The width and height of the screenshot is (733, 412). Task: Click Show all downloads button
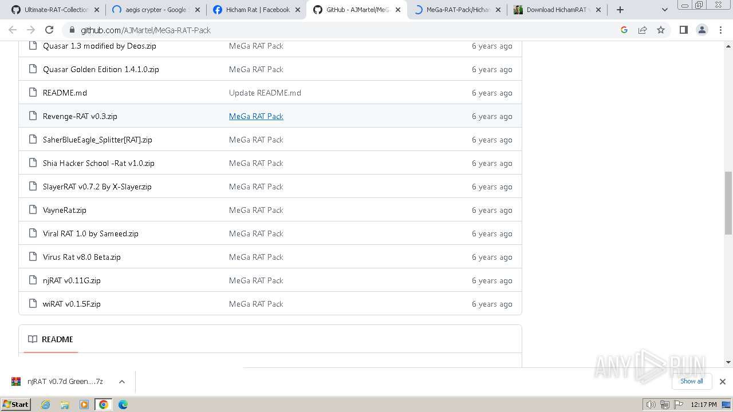pos(691,381)
